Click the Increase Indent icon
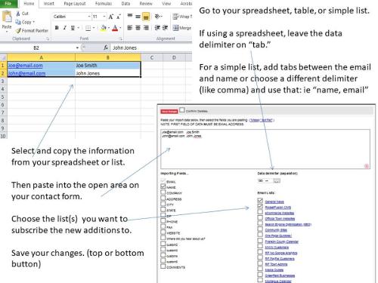378x283 pixels. pos(165,28)
